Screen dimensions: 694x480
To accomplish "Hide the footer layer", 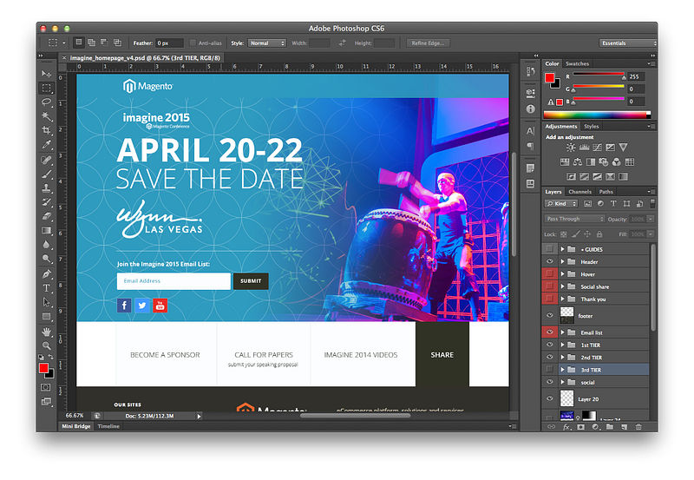I will 549,316.
